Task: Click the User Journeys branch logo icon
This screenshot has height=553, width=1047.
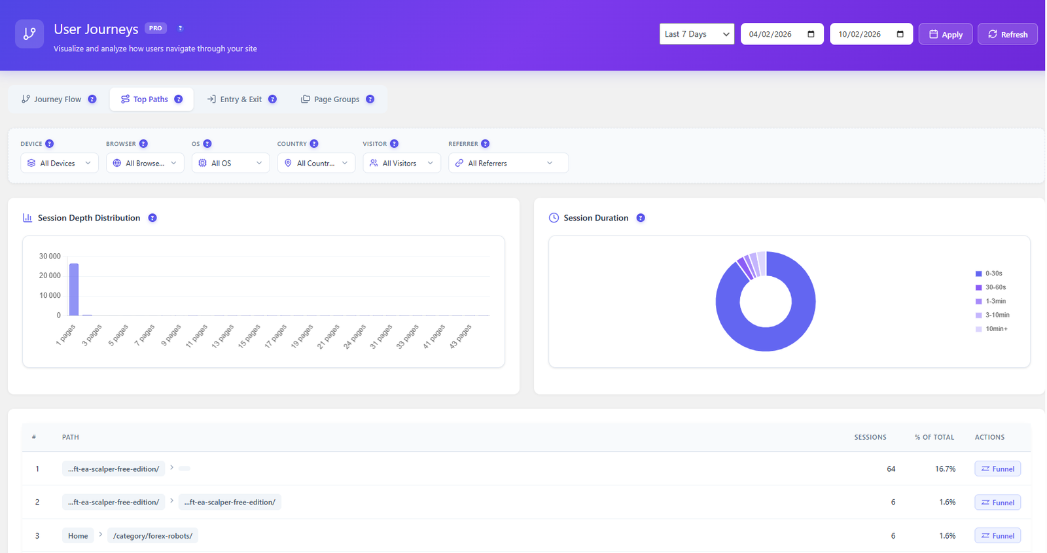Action: pyautogui.click(x=29, y=34)
